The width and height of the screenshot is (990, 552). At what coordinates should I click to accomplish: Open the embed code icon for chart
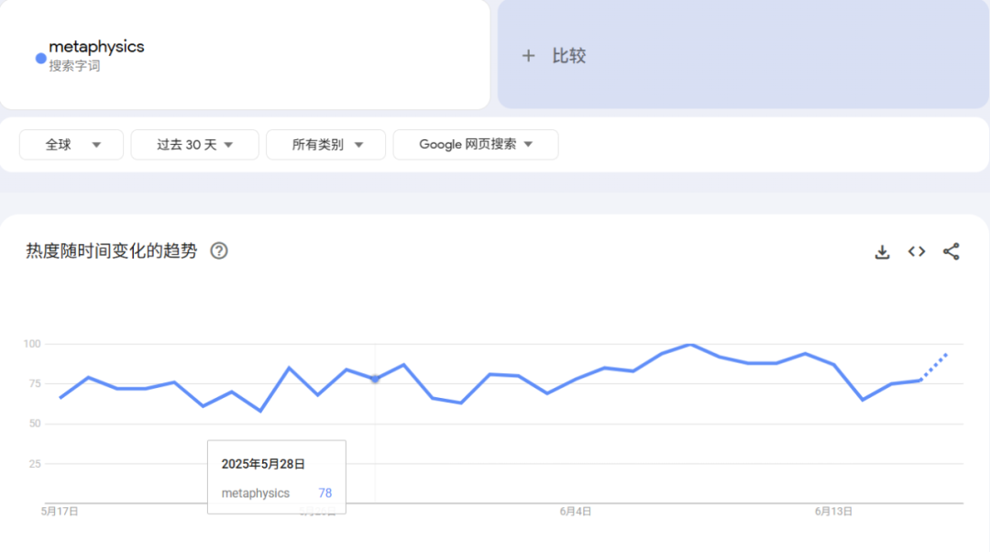tap(917, 251)
